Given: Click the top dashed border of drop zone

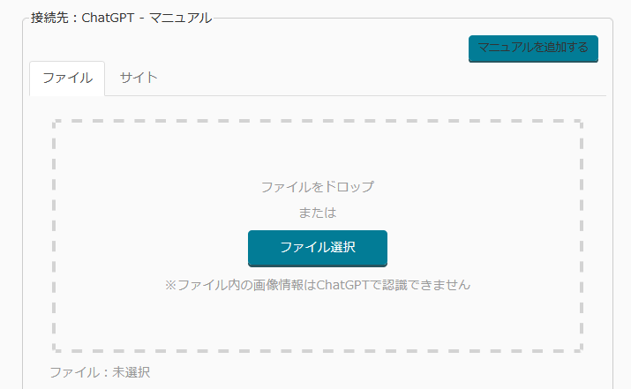Looking at the screenshot, I should point(317,122).
